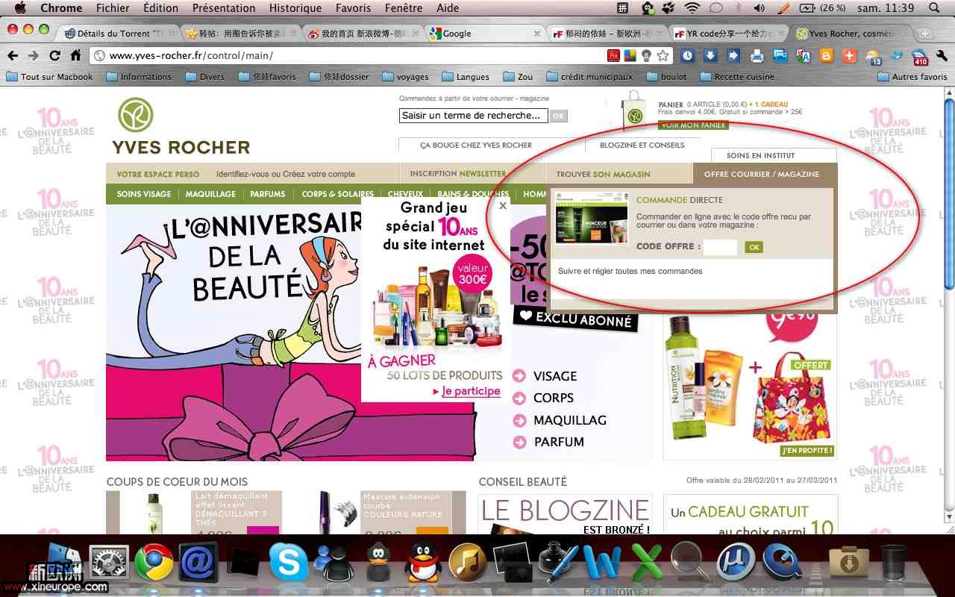
Task: Open the Recette cuisine bookmark folder
Action: click(x=737, y=77)
